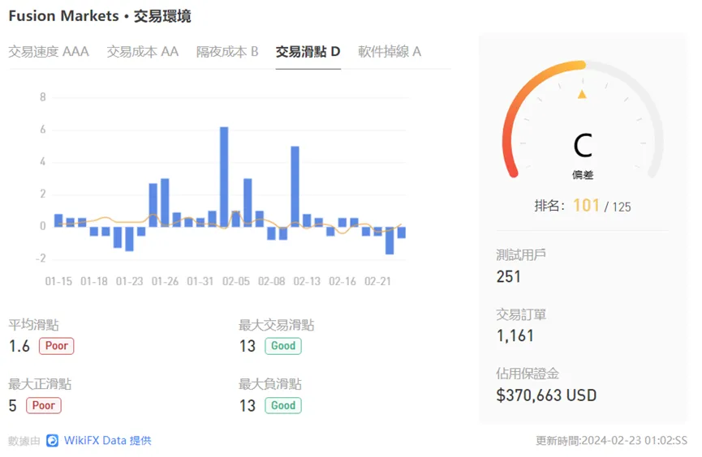Image resolution: width=702 pixels, height=457 pixels.
Task: Click the Good badge under 最大負滑點
Action: (x=283, y=406)
